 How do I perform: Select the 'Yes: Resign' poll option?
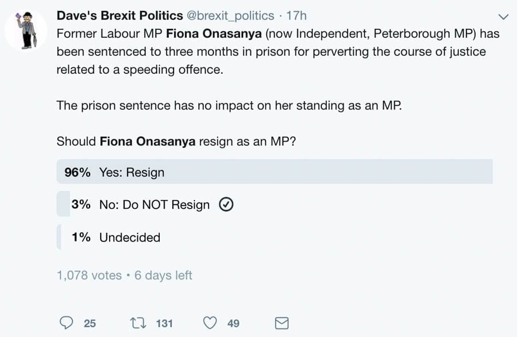tap(132, 173)
